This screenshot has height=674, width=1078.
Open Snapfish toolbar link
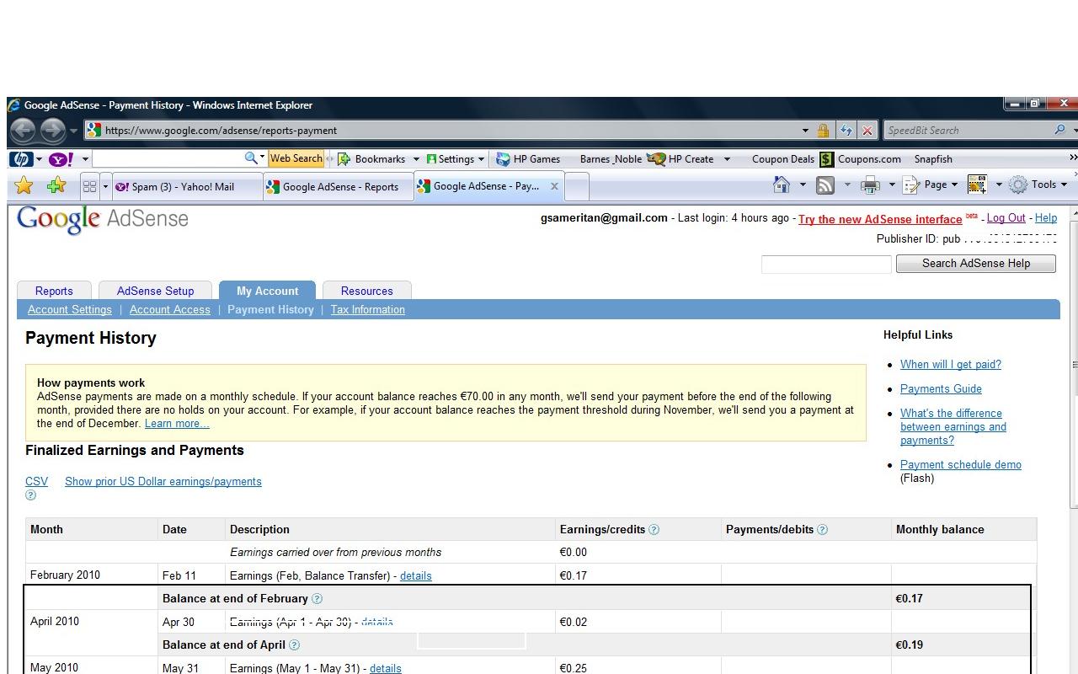tap(933, 158)
